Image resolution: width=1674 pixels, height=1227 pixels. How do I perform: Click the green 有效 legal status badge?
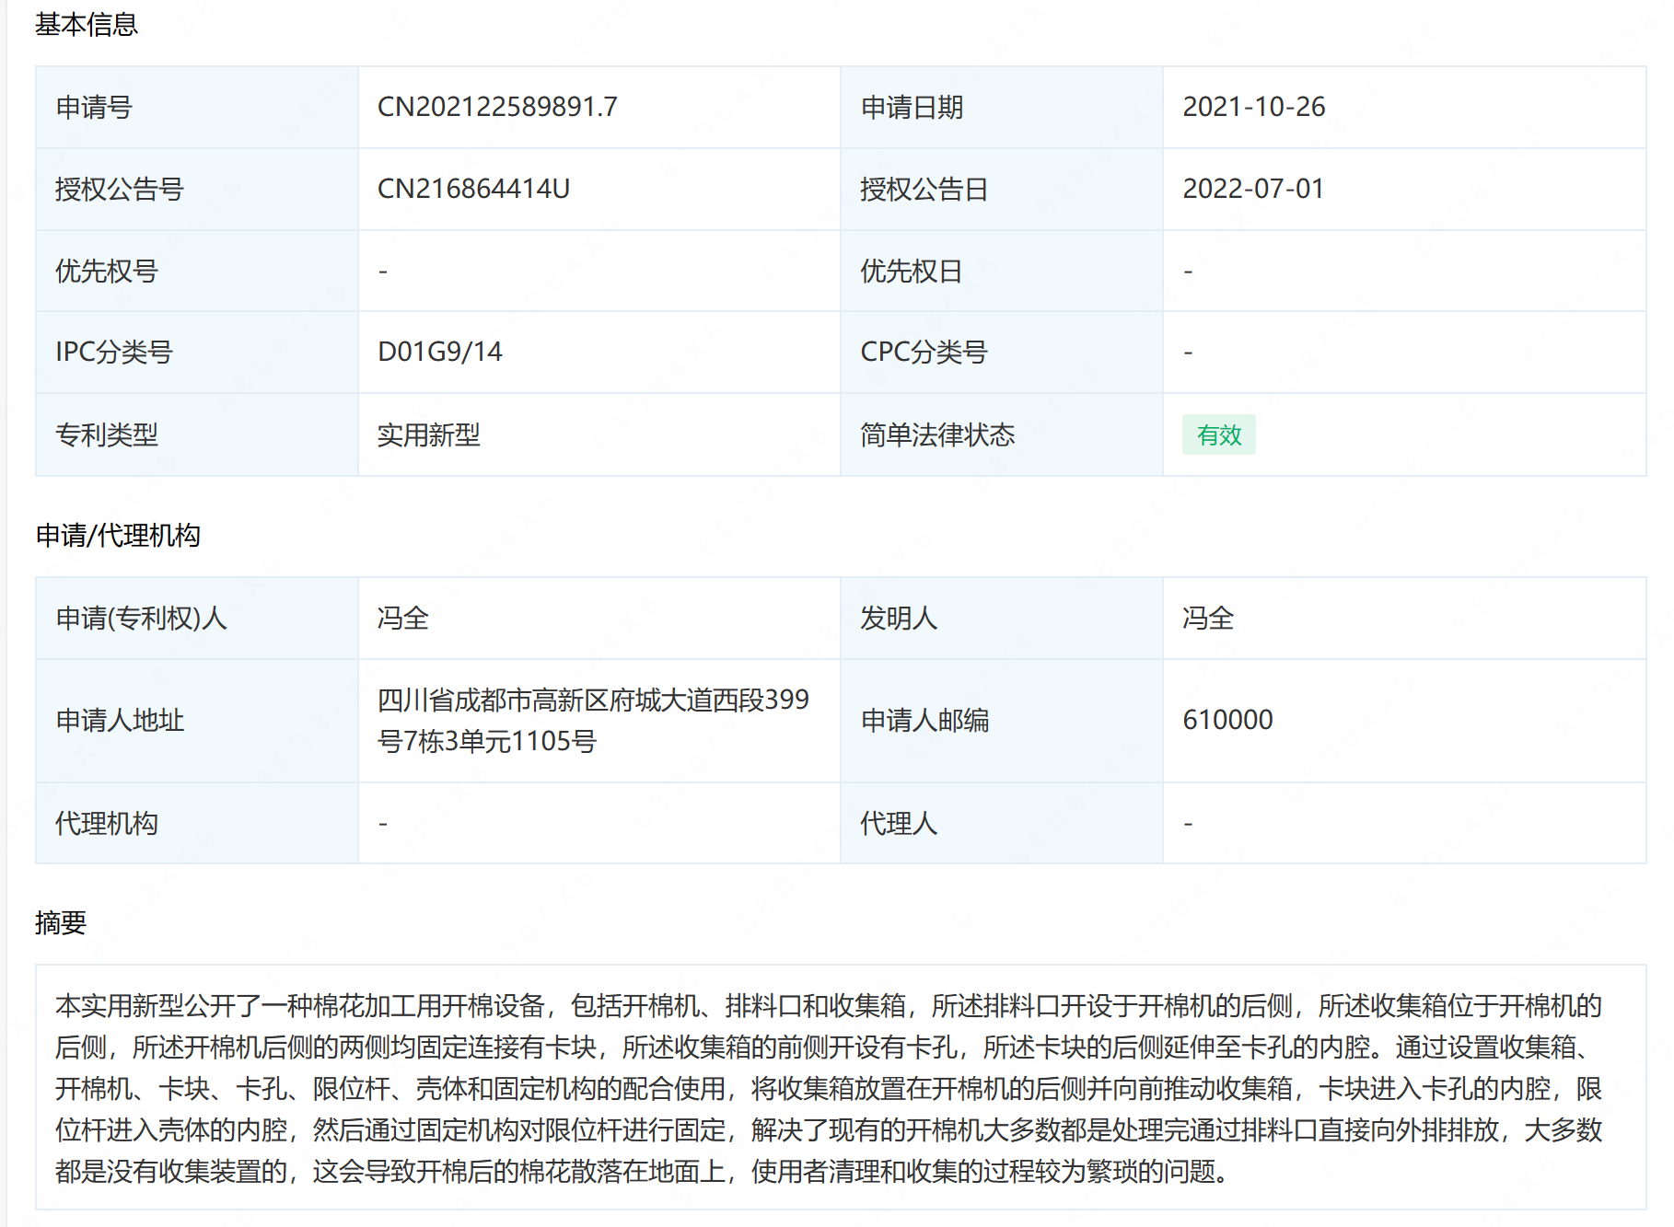(x=1219, y=434)
